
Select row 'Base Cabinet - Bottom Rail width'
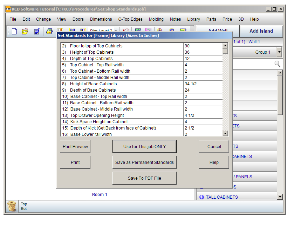click(x=142, y=103)
